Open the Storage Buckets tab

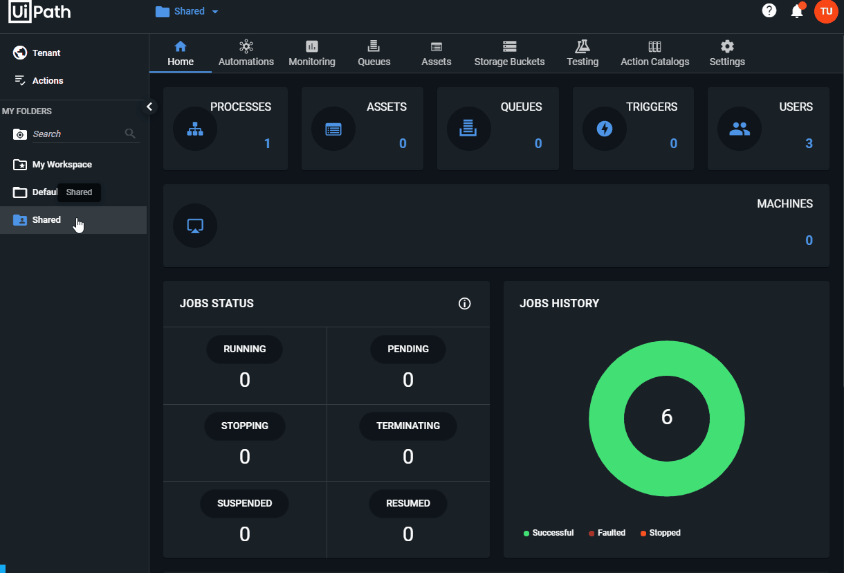pyautogui.click(x=510, y=53)
